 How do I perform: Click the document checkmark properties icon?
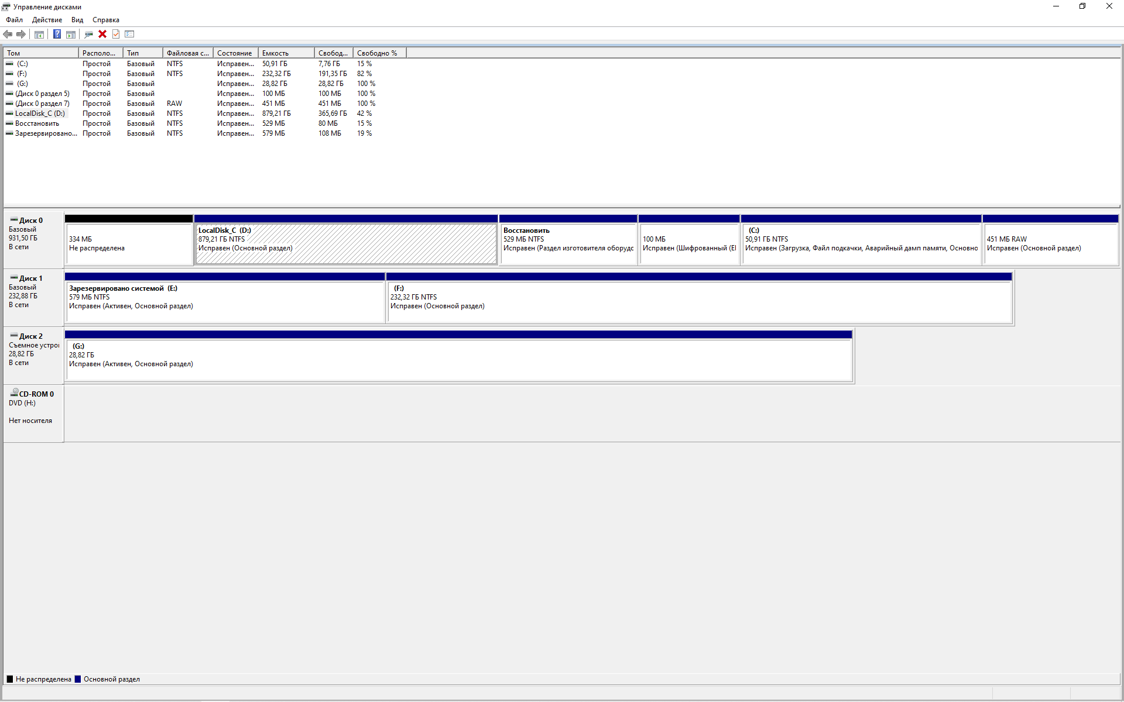click(116, 34)
